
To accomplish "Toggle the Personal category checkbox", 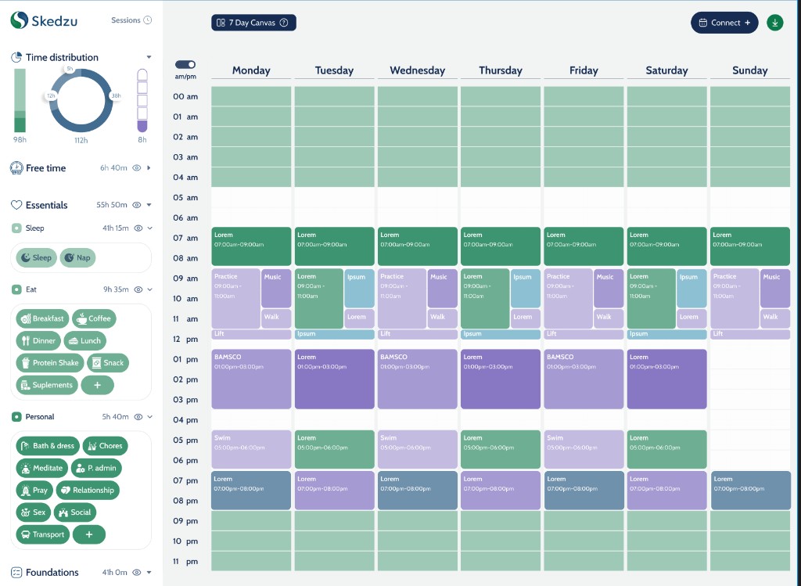I will [x=16, y=417].
